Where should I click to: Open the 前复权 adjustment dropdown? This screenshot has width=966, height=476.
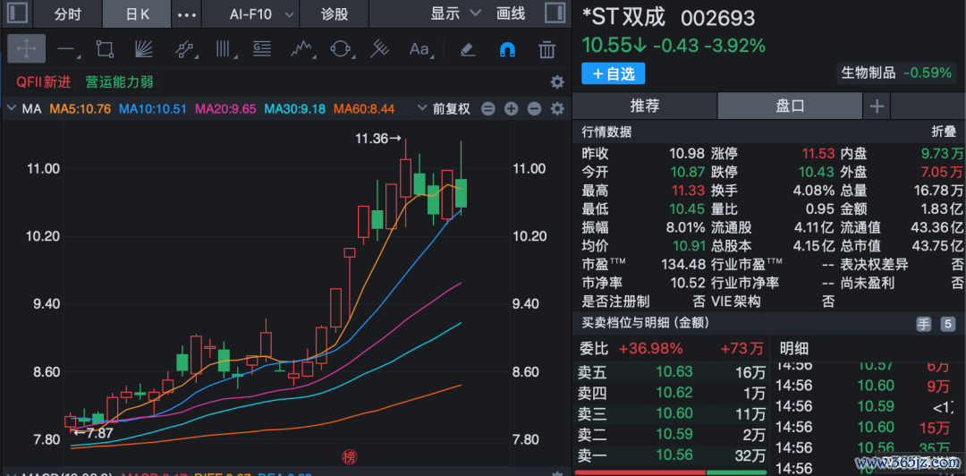445,109
